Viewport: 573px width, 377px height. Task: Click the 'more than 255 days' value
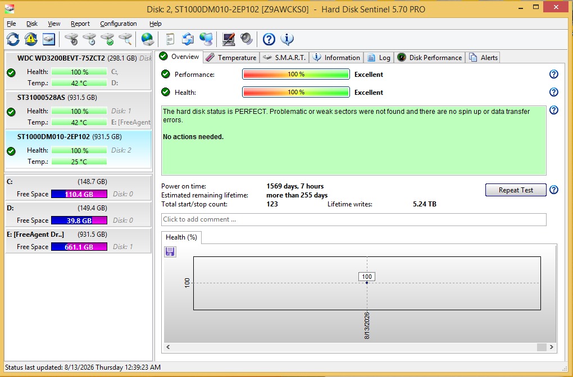pyautogui.click(x=297, y=195)
